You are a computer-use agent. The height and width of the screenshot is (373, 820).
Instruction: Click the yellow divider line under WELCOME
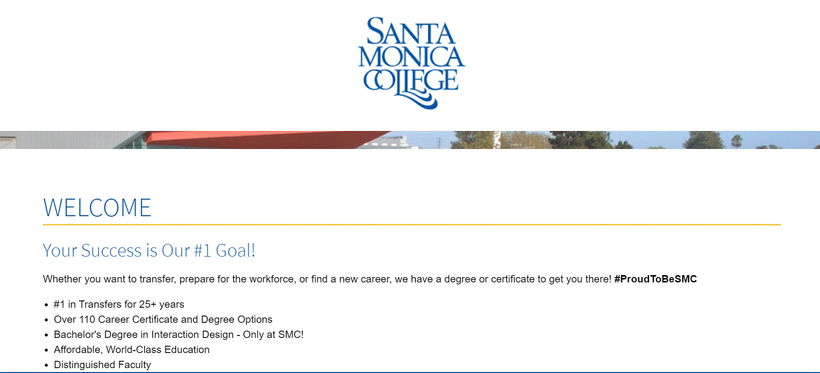412,224
